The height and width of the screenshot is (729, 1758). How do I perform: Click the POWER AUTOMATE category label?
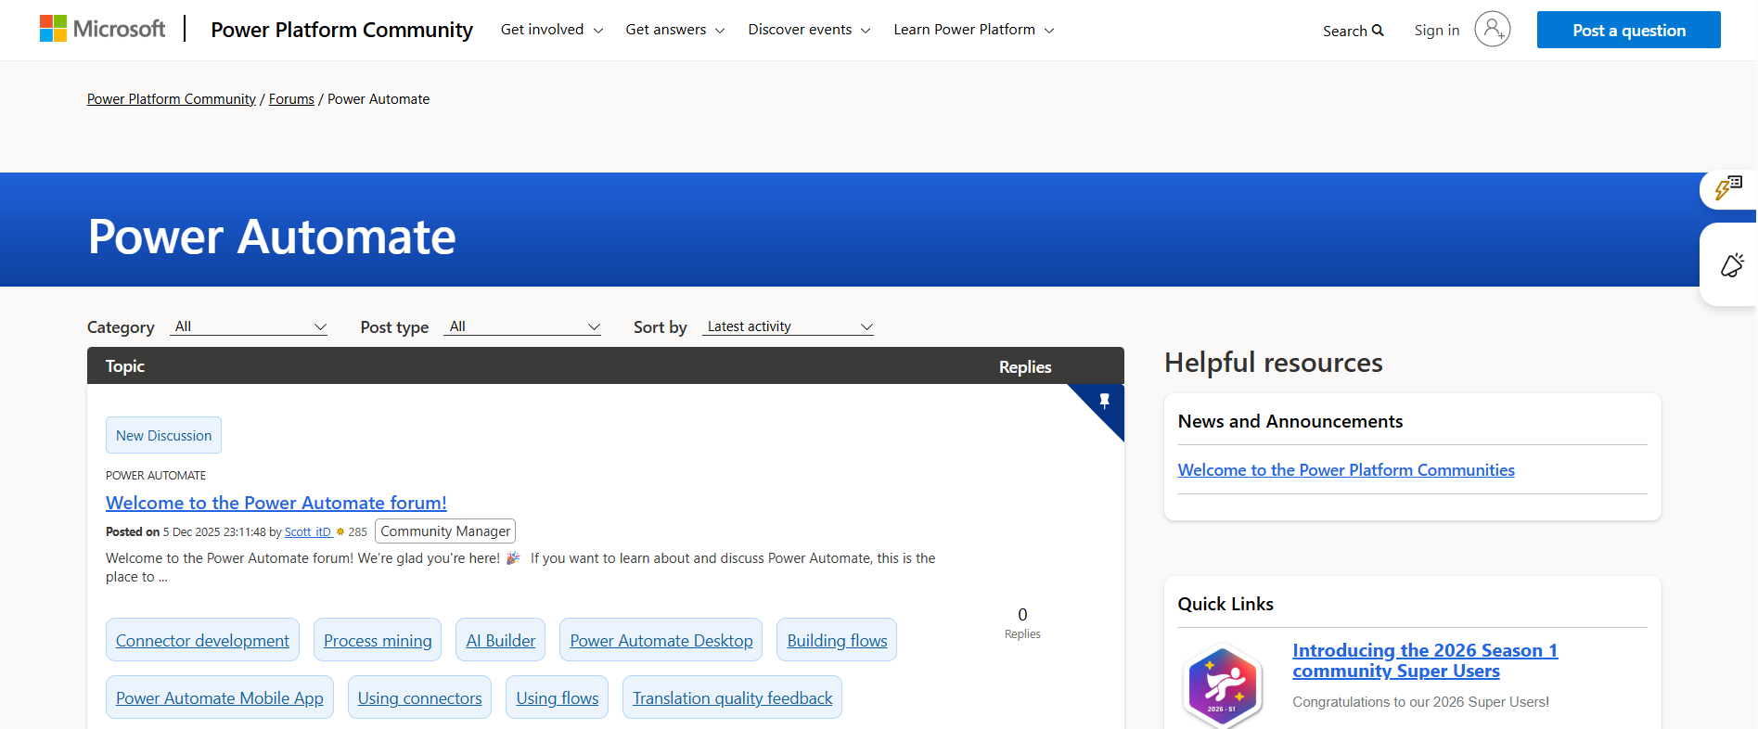click(x=156, y=476)
